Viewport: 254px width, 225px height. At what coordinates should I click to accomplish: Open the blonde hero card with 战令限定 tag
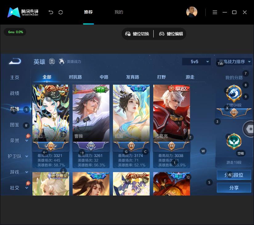click(x=51, y=184)
